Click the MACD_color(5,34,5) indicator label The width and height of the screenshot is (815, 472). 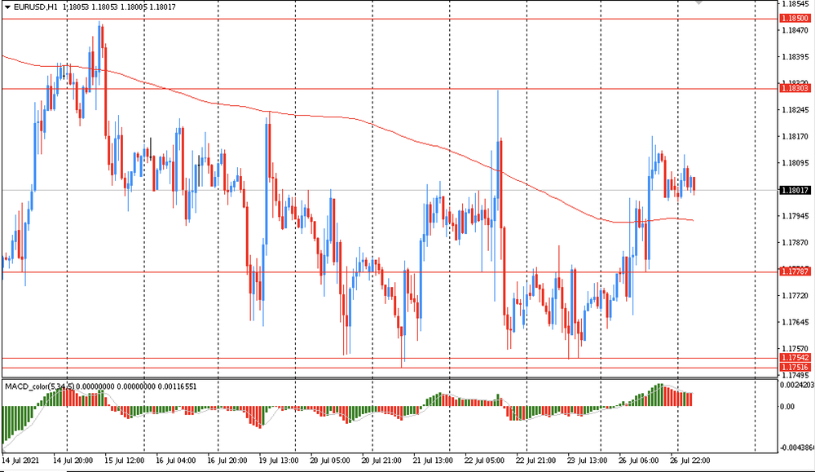pos(39,386)
